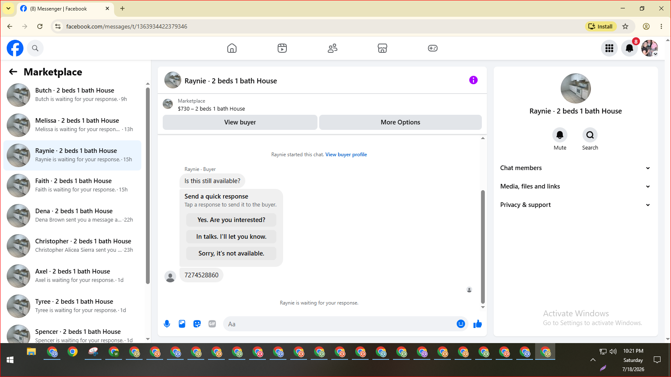Click the More Options button
Viewport: 671px width, 377px height.
click(x=401, y=122)
